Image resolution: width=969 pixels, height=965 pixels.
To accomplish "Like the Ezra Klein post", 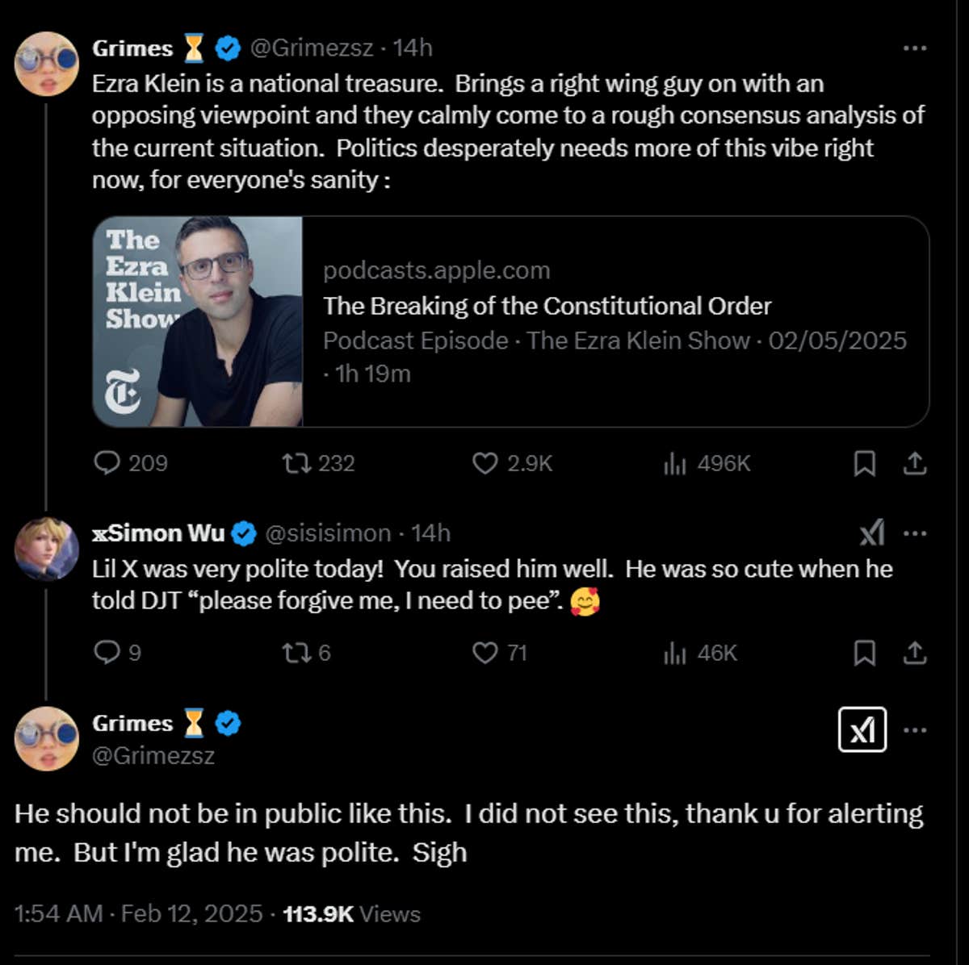I will click(484, 463).
